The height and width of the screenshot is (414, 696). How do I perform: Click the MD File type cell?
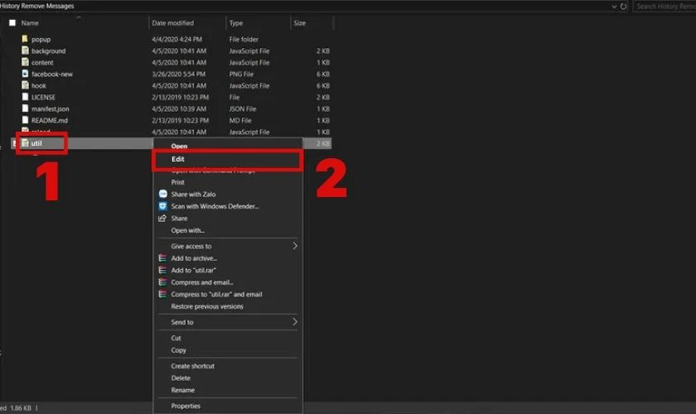tap(240, 120)
